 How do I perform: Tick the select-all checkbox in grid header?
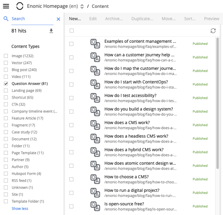pyautogui.click(x=72, y=31)
